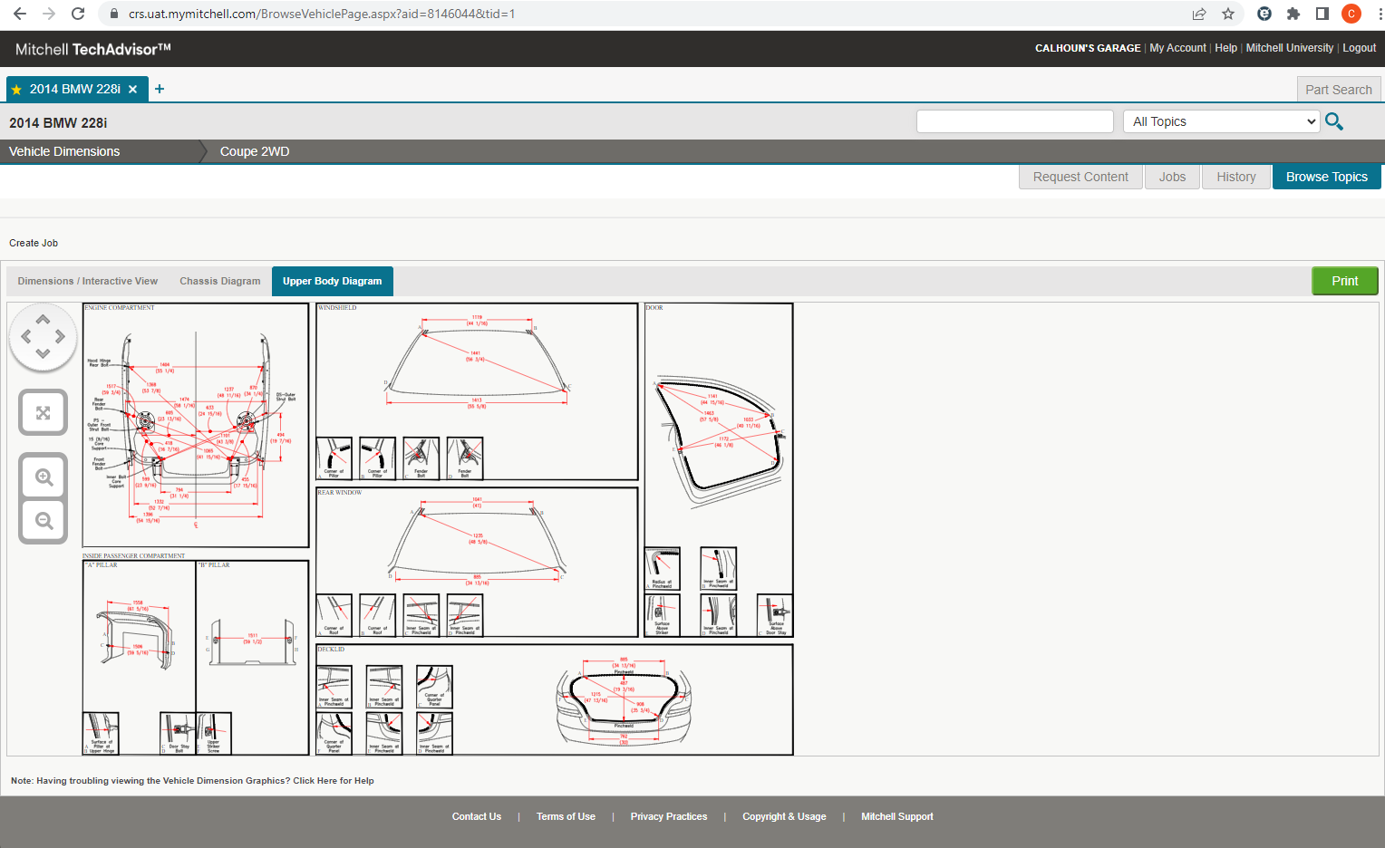The height and width of the screenshot is (848, 1385).
Task: Click the Vehicle Dimensions breadcrumb
Action: coord(64,151)
